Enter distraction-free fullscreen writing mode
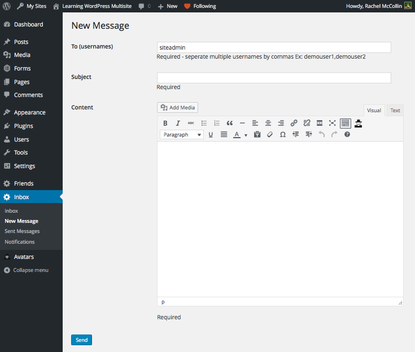This screenshot has width=415, height=352. point(333,123)
